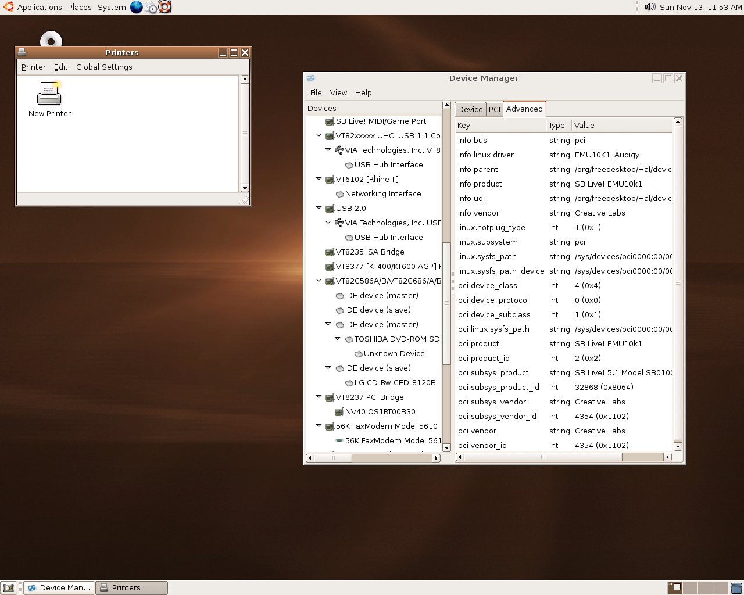Image resolution: width=744 pixels, height=595 pixels.
Task: Open the Evolution mail launcher in top panel
Action: 151,7
